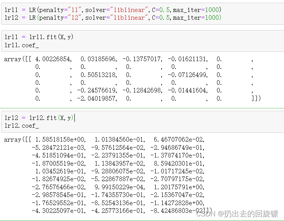Click the coefficient -0.01441604
The width and height of the screenshot is (284, 221).
187,90
